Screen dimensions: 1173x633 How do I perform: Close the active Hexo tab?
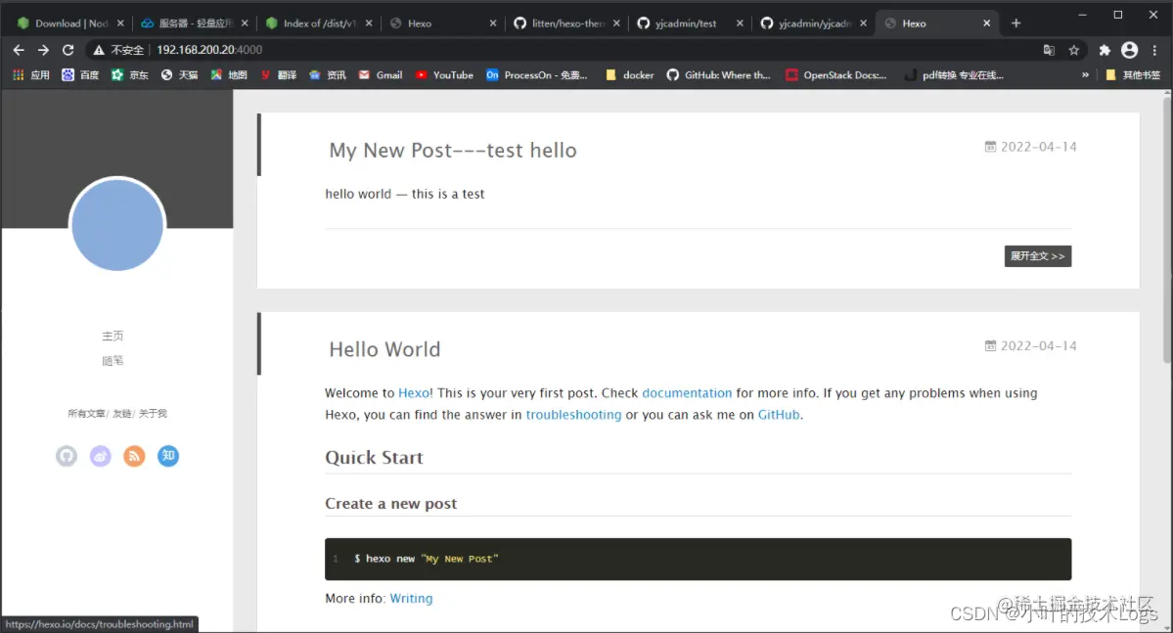[987, 23]
